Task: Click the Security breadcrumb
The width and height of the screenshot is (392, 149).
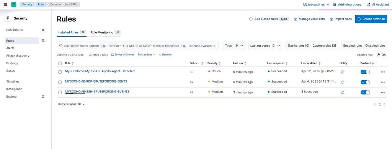Action: point(27,5)
